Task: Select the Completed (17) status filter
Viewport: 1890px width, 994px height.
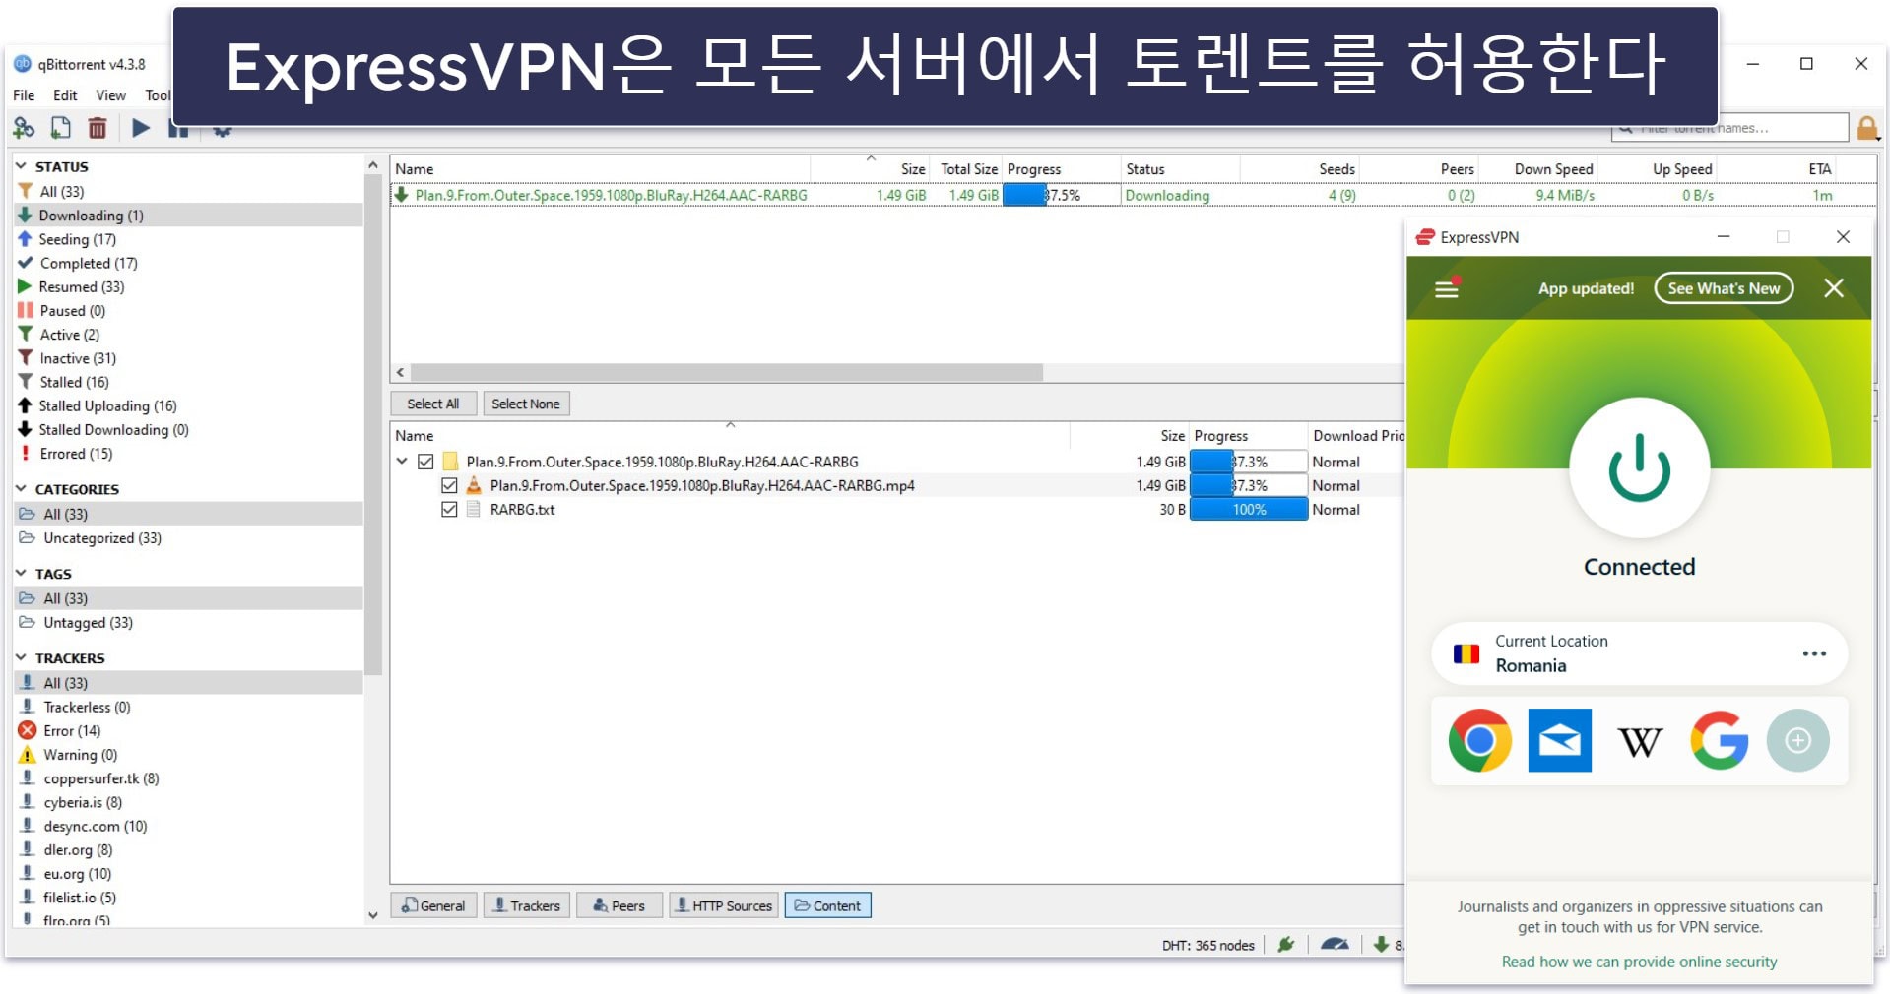Action: point(188,263)
